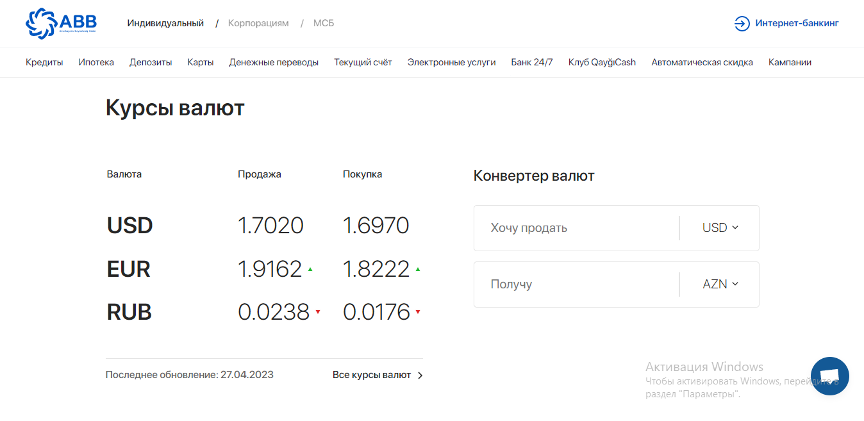
Task: Open the USD currency dropdown
Action: [720, 228]
